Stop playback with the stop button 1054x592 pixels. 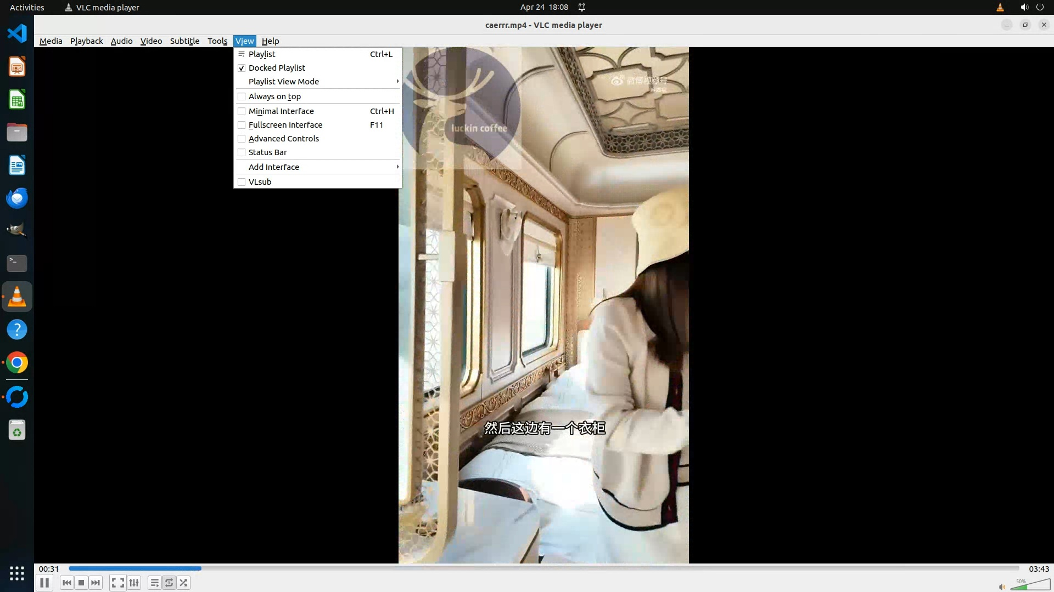tap(81, 583)
